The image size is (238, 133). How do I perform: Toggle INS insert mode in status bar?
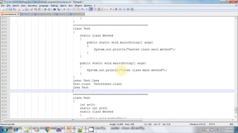click(231, 124)
